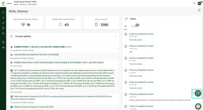Viewport: 203px width, 110px height.
Task: Open the 9 hours ago 'Tarea de prueba' alert
Action: 141,37
